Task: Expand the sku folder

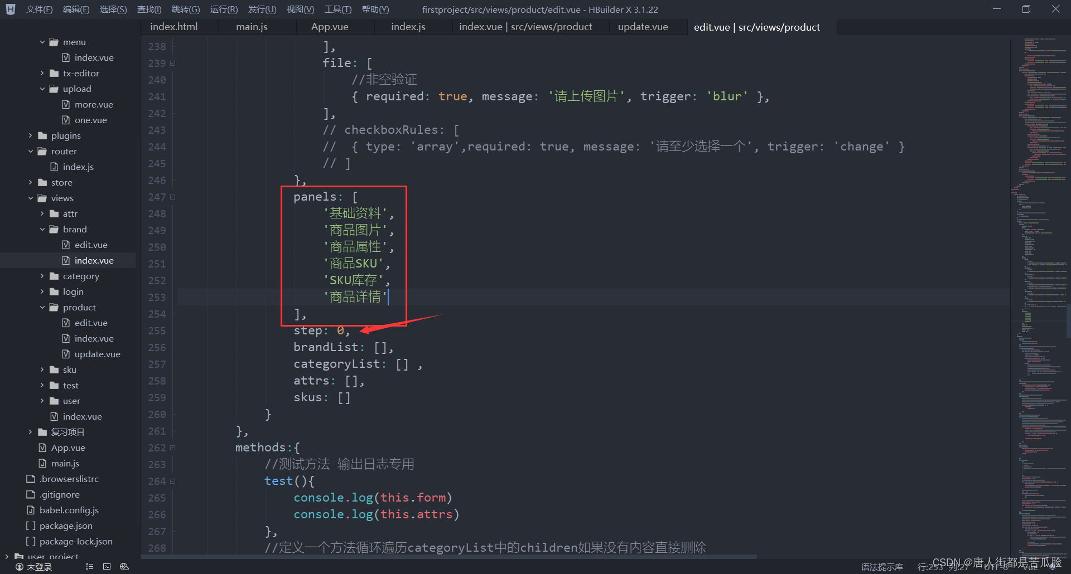Action: coord(42,369)
